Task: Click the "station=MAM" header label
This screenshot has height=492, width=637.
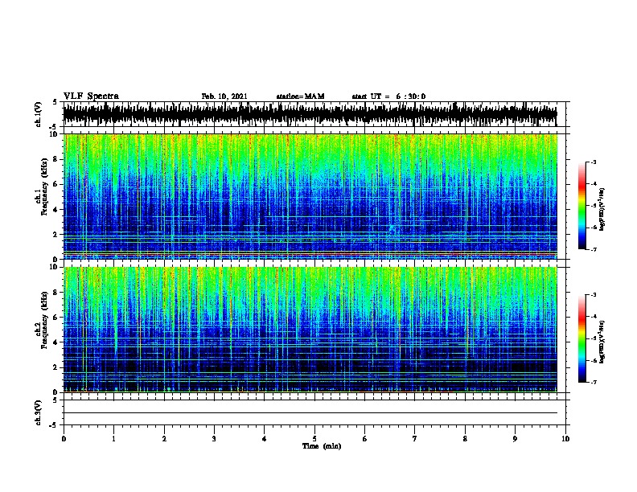Action: [x=300, y=96]
